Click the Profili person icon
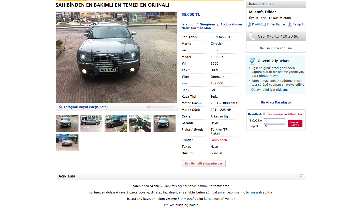The height and width of the screenshot is (210, 364). click(250, 25)
